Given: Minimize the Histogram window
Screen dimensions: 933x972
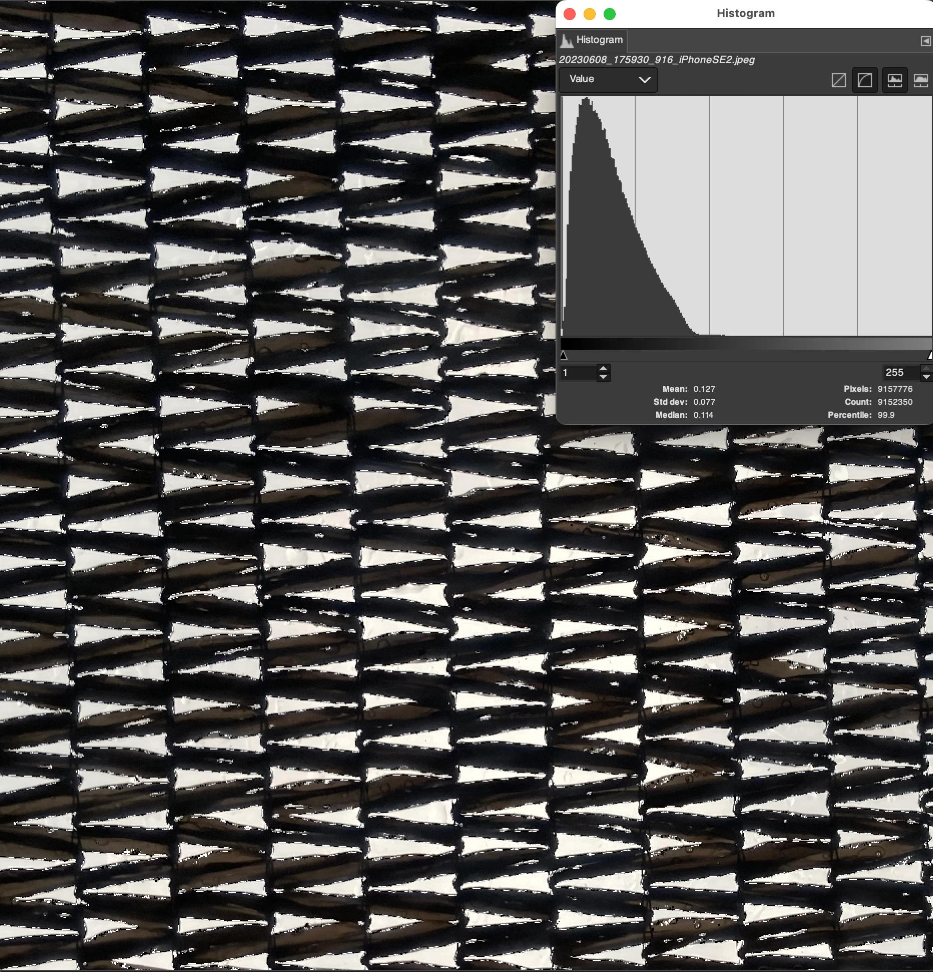Looking at the screenshot, I should pyautogui.click(x=590, y=14).
